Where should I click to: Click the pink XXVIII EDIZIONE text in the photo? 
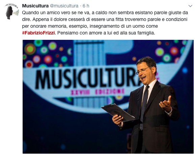click(x=98, y=92)
